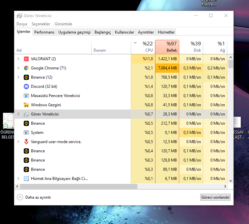Screen dimensions: 249x224
Task: Open the Dosya menu
Action: (22, 24)
